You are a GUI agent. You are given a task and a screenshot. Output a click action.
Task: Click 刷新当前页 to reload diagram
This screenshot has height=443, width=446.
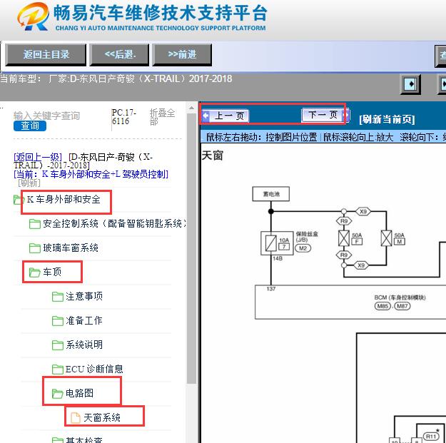tap(387, 119)
